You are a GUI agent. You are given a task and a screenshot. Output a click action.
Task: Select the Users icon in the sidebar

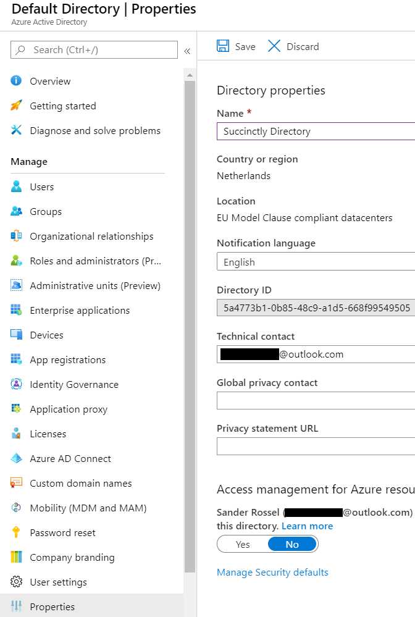[x=17, y=187]
